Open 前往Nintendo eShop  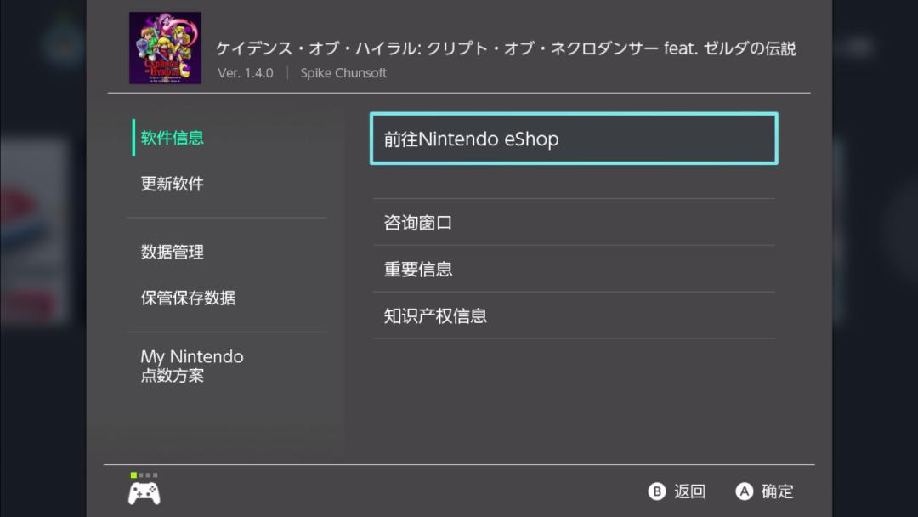pos(573,139)
